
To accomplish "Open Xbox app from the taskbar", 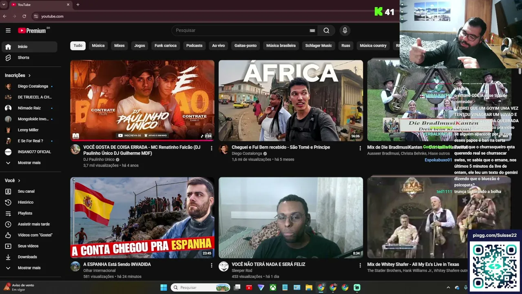I will [273, 287].
